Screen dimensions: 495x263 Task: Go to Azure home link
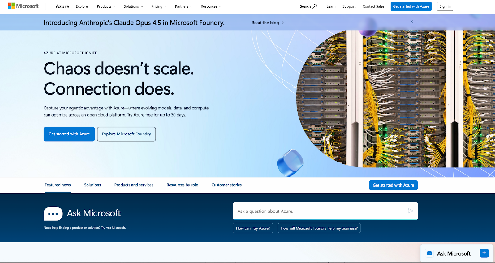(x=62, y=6)
